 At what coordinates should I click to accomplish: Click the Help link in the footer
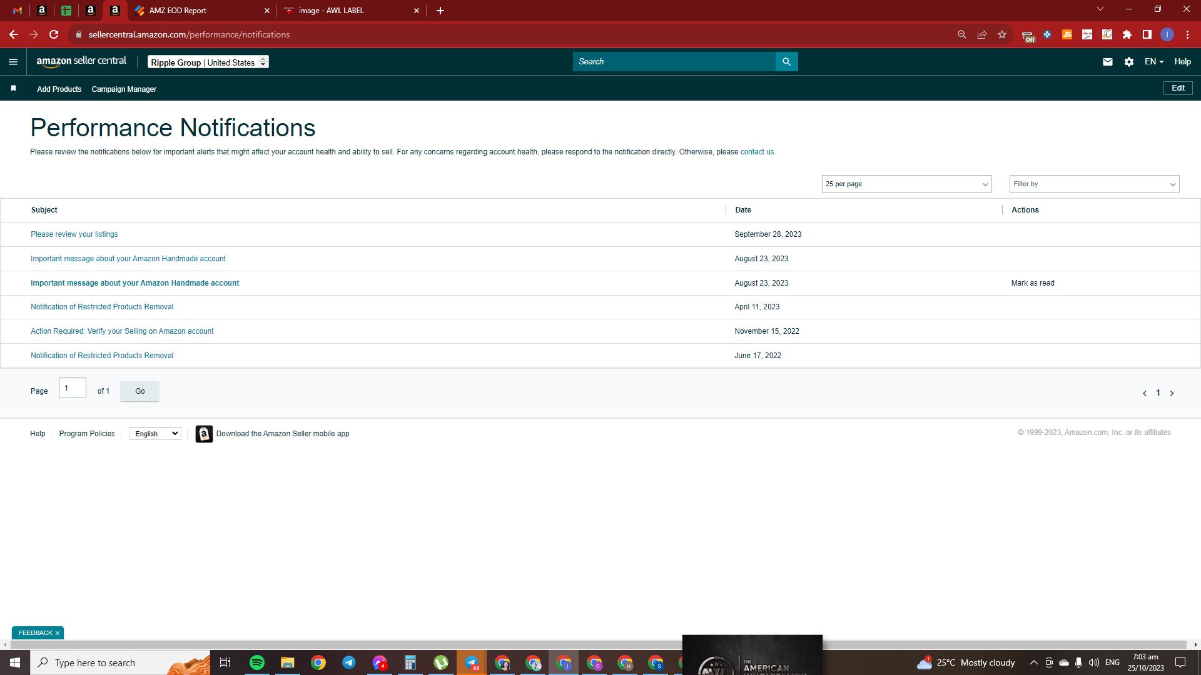(38, 434)
